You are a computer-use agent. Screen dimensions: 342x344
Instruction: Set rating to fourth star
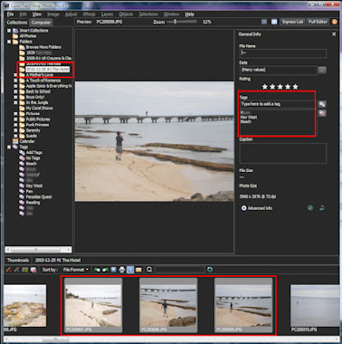(288, 86)
